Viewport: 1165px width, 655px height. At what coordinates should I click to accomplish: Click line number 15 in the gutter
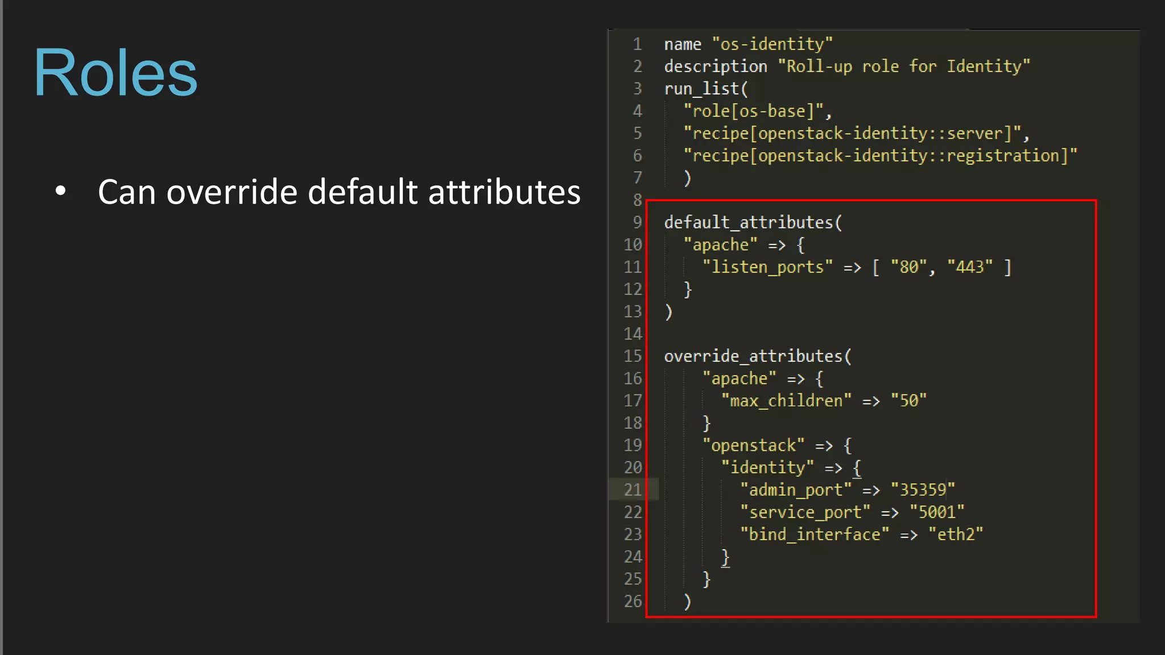pos(633,356)
